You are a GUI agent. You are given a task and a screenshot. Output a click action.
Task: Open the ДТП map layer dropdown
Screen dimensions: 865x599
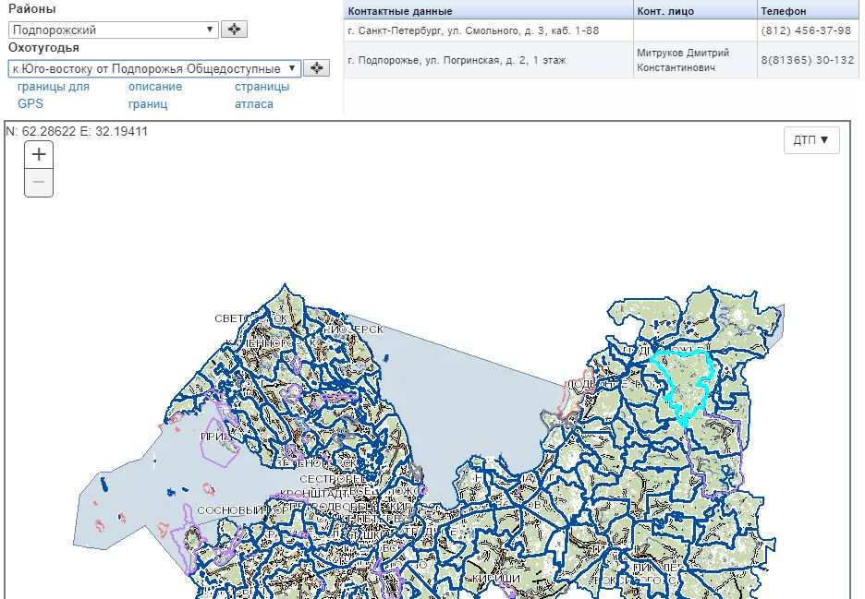click(x=810, y=140)
